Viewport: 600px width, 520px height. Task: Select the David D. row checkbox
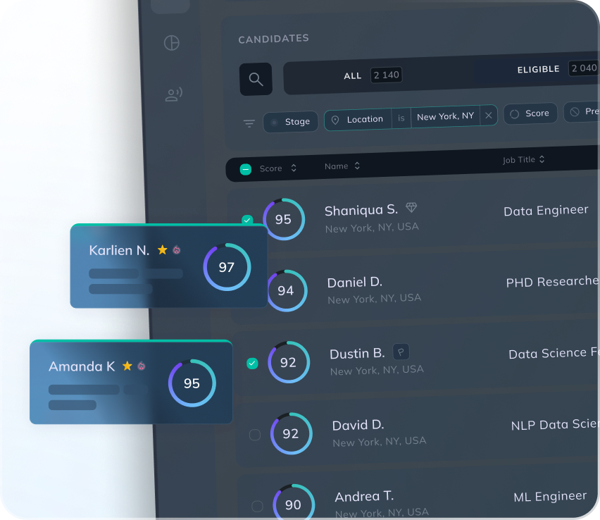[255, 435]
